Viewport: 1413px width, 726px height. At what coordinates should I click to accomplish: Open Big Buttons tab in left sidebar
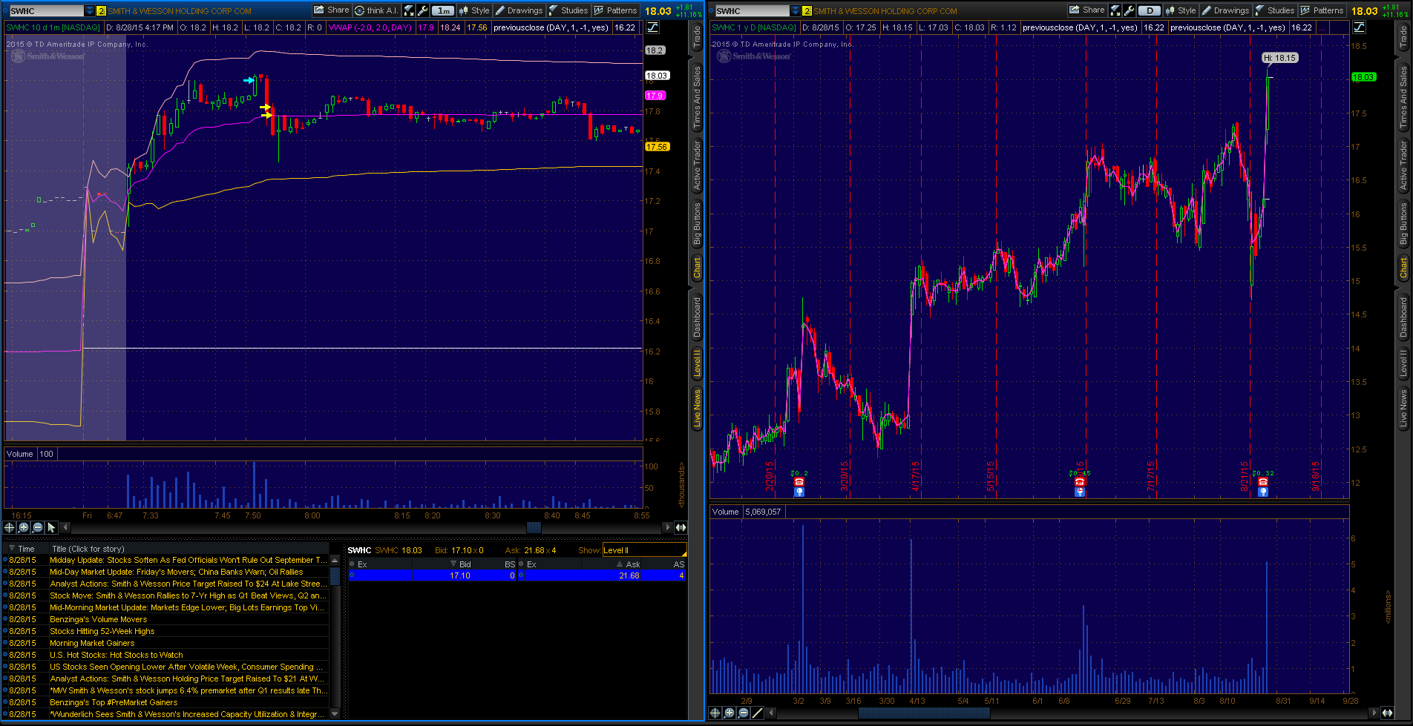click(697, 223)
